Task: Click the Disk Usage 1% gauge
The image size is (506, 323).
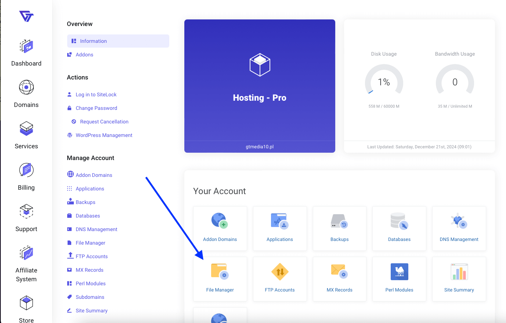Action: [384, 80]
